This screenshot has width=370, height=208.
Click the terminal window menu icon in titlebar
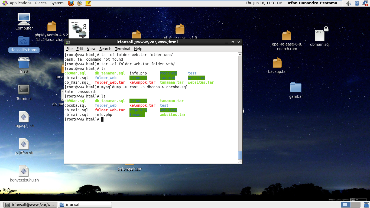[x=68, y=42]
